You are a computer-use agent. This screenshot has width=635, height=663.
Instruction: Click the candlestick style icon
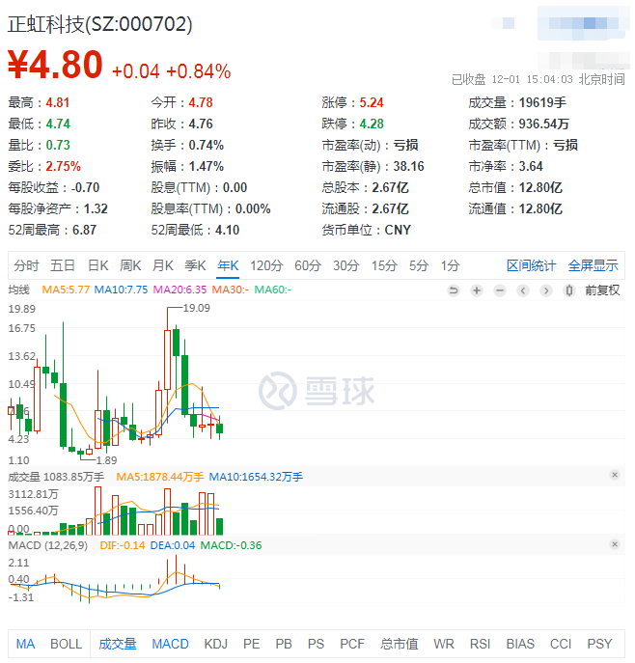[x=570, y=291]
